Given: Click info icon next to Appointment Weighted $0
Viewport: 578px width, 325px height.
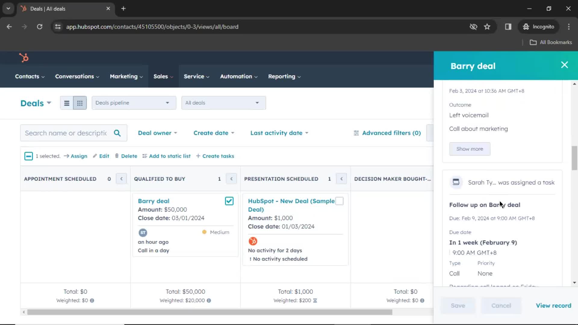Looking at the screenshot, I should click(x=92, y=300).
